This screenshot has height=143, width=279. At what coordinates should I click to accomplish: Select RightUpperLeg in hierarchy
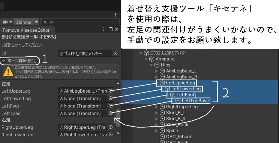point(181,107)
